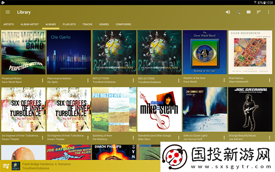Select the Albums tab

[51, 24]
